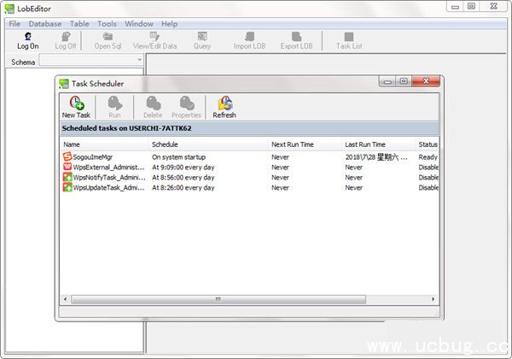Click the task list horizontal scrollbar
512x359 pixels.
tap(218, 299)
